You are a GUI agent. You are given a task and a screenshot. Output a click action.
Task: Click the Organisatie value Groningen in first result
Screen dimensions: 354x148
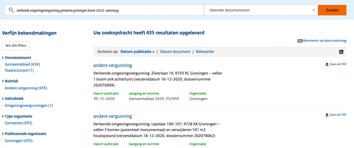(x=198, y=99)
